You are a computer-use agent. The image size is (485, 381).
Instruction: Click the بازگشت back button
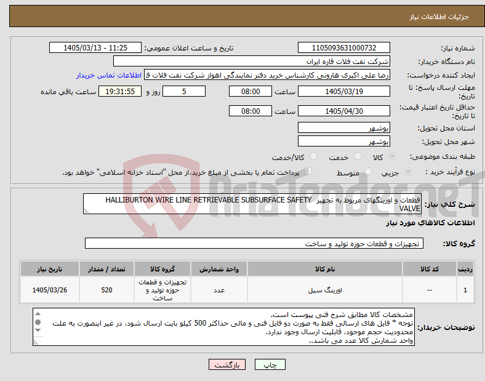tap(227, 365)
